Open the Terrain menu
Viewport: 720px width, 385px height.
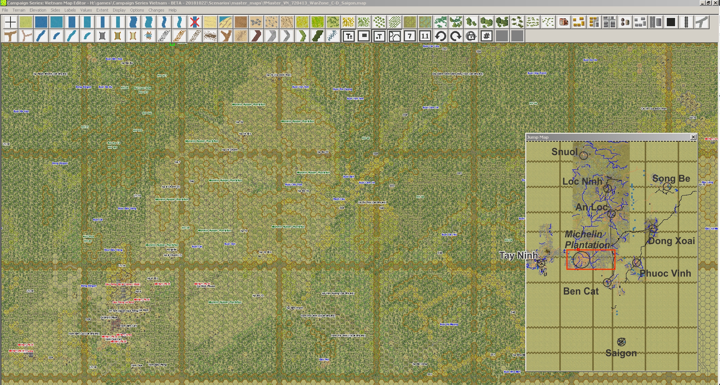point(19,10)
